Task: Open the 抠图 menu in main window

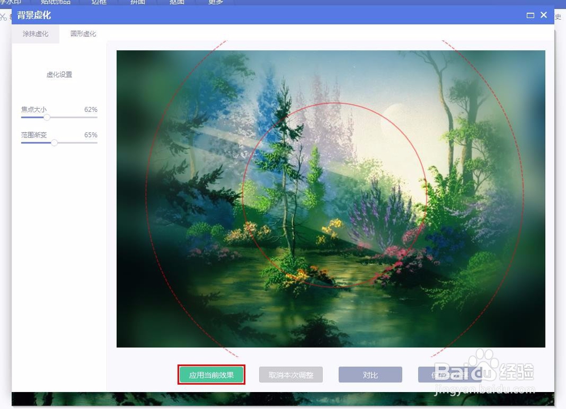Action: coord(177,2)
